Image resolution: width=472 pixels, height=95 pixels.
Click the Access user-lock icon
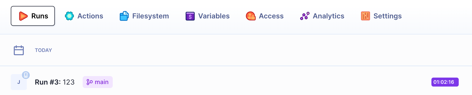click(251, 16)
